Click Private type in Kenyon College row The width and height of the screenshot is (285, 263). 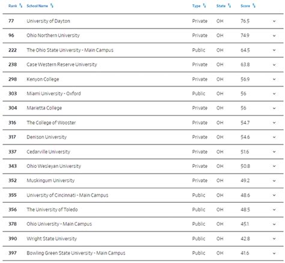(x=200, y=79)
